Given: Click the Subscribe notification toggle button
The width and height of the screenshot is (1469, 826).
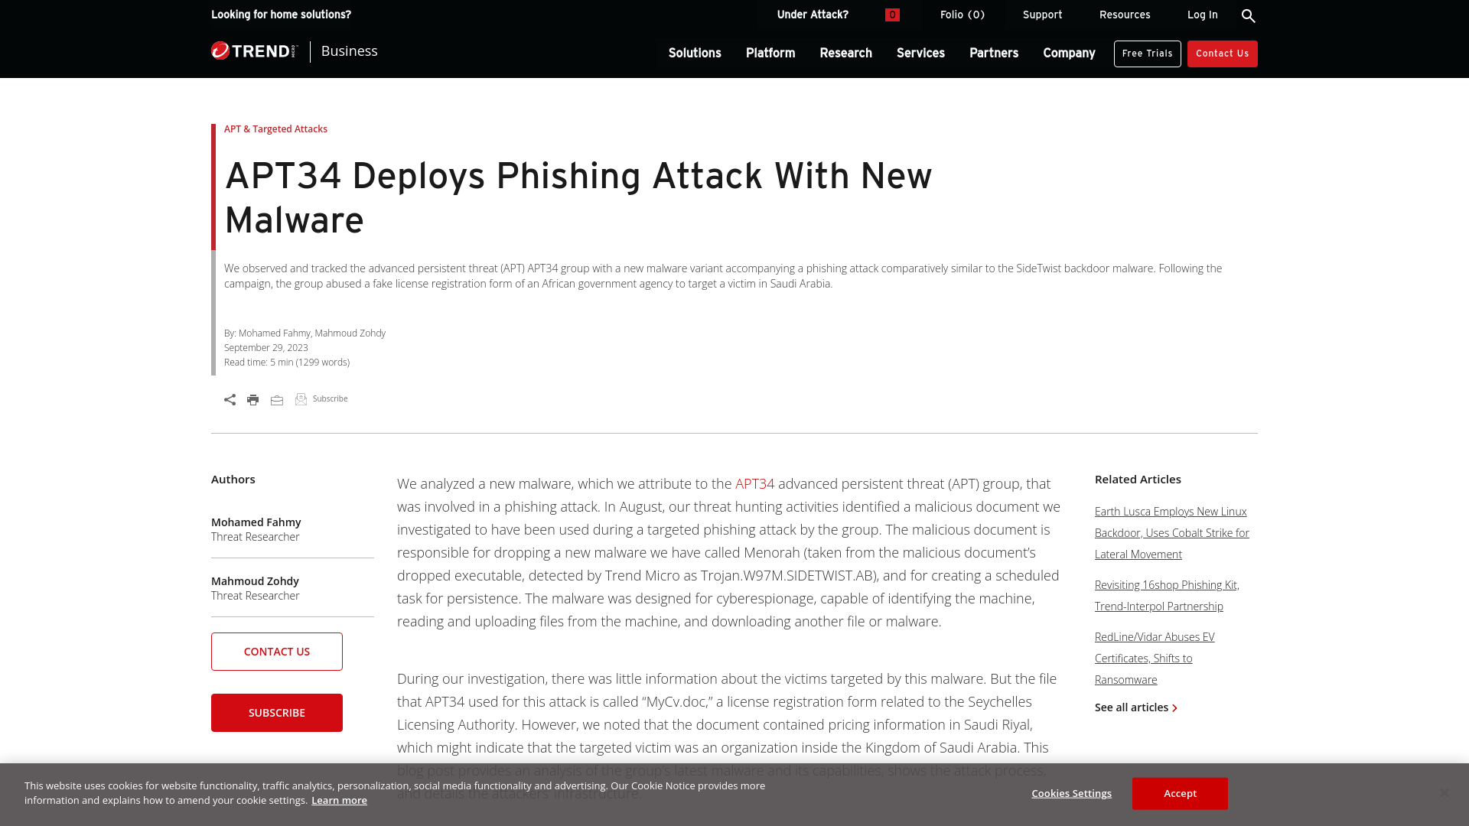Looking at the screenshot, I should pyautogui.click(x=321, y=398).
